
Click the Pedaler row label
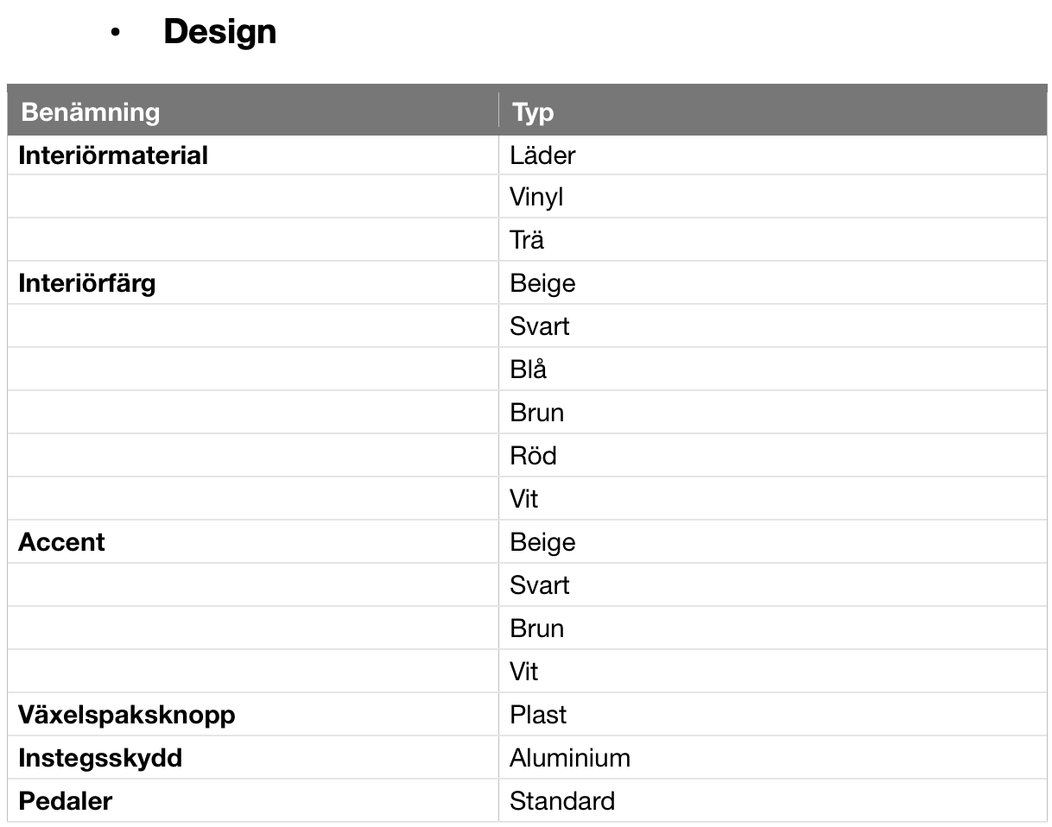click(x=66, y=801)
